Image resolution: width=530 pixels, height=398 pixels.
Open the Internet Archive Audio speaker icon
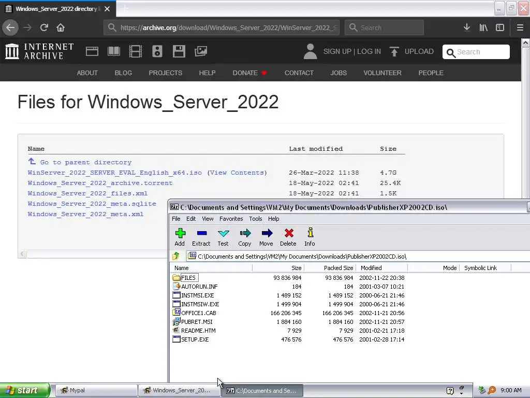(157, 51)
